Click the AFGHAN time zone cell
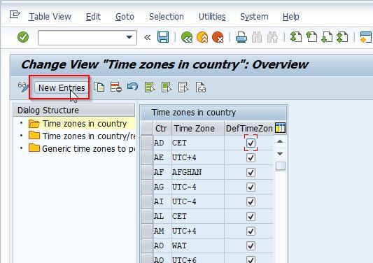Image resolution: width=373 pixels, height=263 pixels. coord(198,172)
